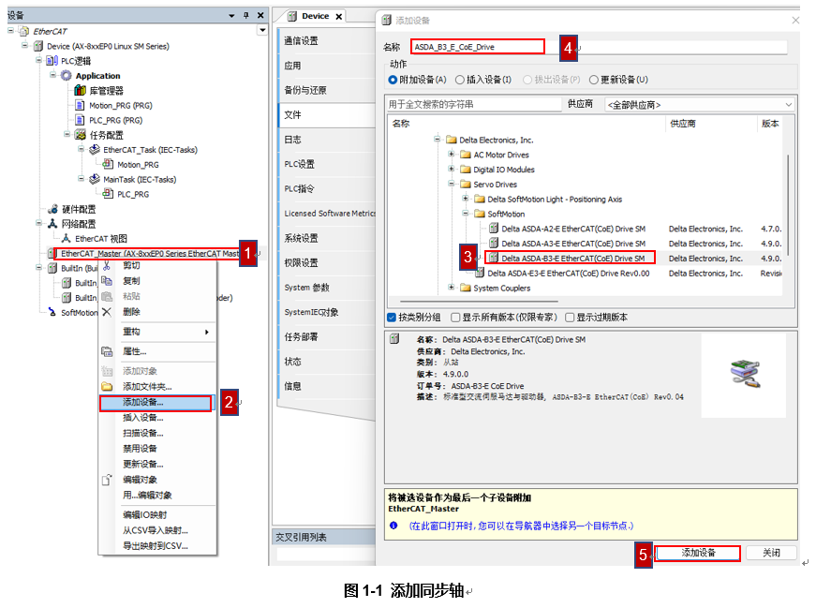Check 显示所有版本(仅限专家) checkbox

click(x=455, y=317)
